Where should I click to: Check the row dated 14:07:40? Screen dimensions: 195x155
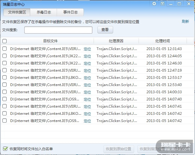click(4, 99)
